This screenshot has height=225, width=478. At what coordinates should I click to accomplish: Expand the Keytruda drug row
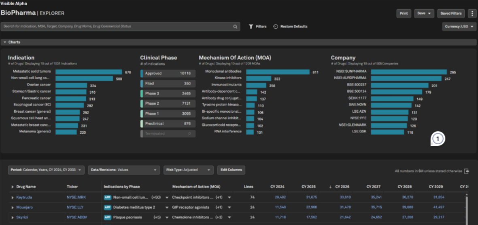click(x=13, y=197)
